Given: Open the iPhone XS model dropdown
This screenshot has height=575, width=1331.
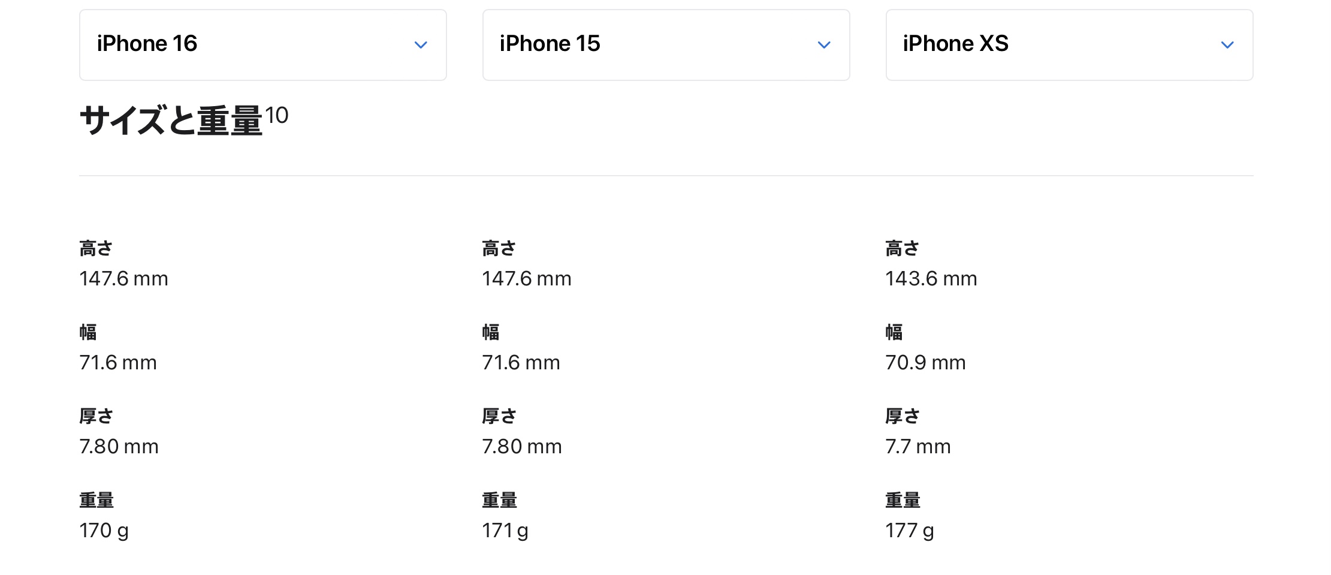Looking at the screenshot, I should coord(1069,44).
